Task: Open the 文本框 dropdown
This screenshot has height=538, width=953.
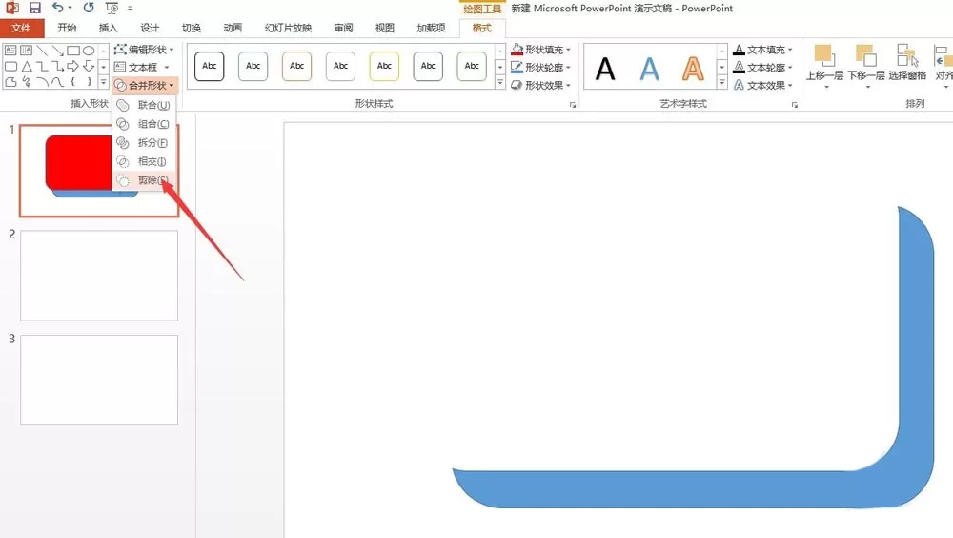Action: pyautogui.click(x=142, y=67)
